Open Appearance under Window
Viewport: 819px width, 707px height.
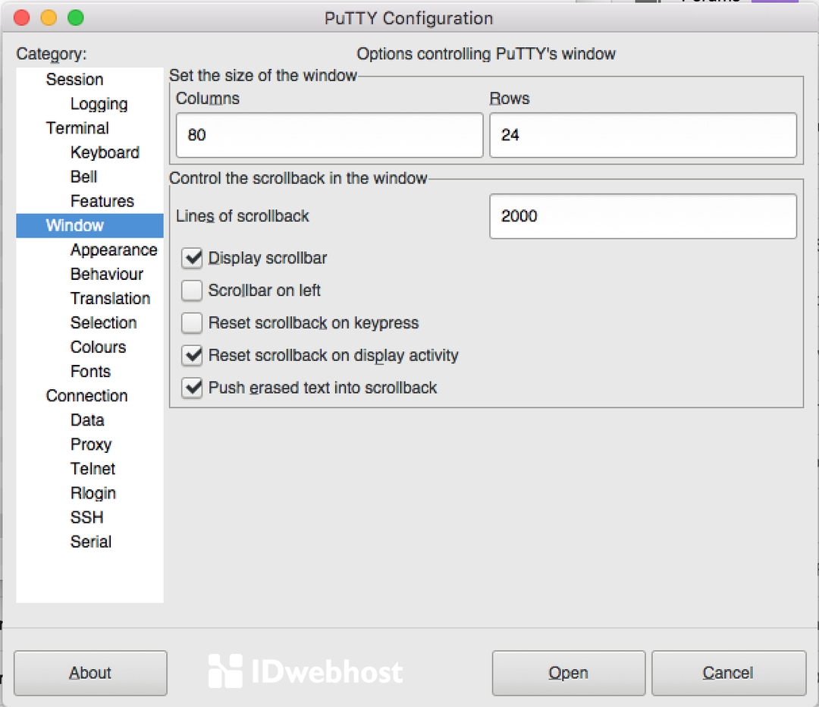point(114,250)
